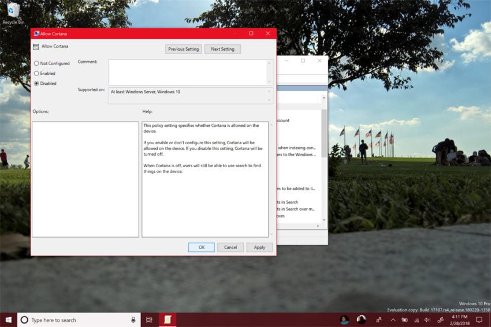The height and width of the screenshot is (327, 491).
Task: Open the battery status icon
Action: pos(404,320)
